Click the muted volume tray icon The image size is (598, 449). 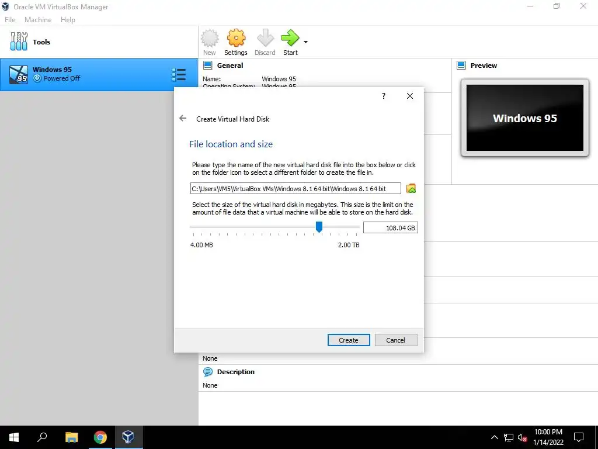click(523, 437)
